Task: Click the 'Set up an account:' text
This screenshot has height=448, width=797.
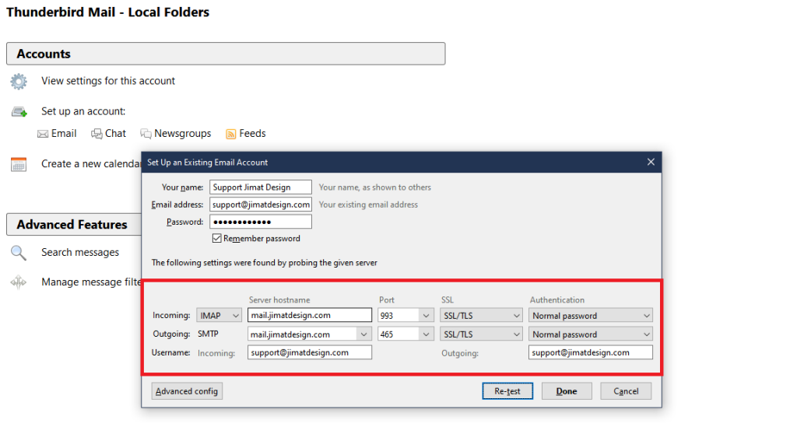Action: [x=83, y=111]
